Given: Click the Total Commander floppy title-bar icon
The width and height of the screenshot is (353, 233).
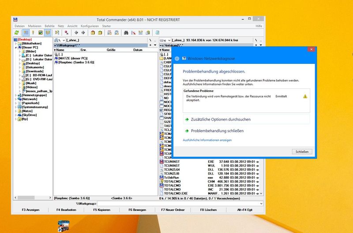Looking at the screenshot, I should [15, 19].
